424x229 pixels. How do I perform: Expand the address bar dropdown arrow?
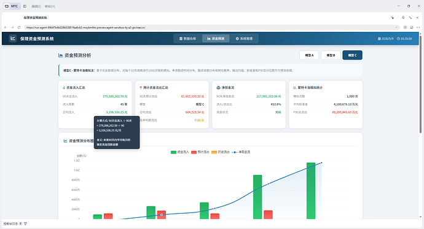click(x=396, y=27)
